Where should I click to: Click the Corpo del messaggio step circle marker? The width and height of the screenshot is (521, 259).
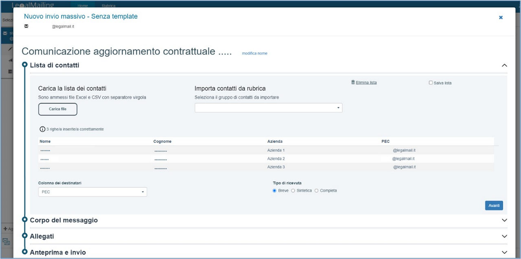coord(24,220)
